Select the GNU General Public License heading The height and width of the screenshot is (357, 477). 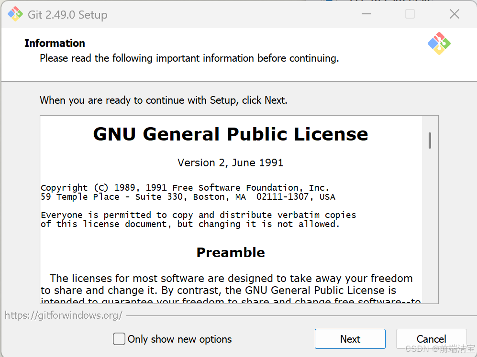(231, 134)
